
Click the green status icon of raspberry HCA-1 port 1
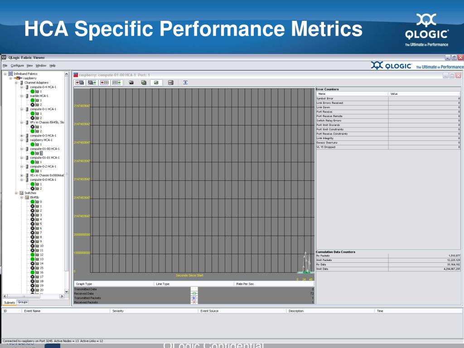tap(33, 145)
